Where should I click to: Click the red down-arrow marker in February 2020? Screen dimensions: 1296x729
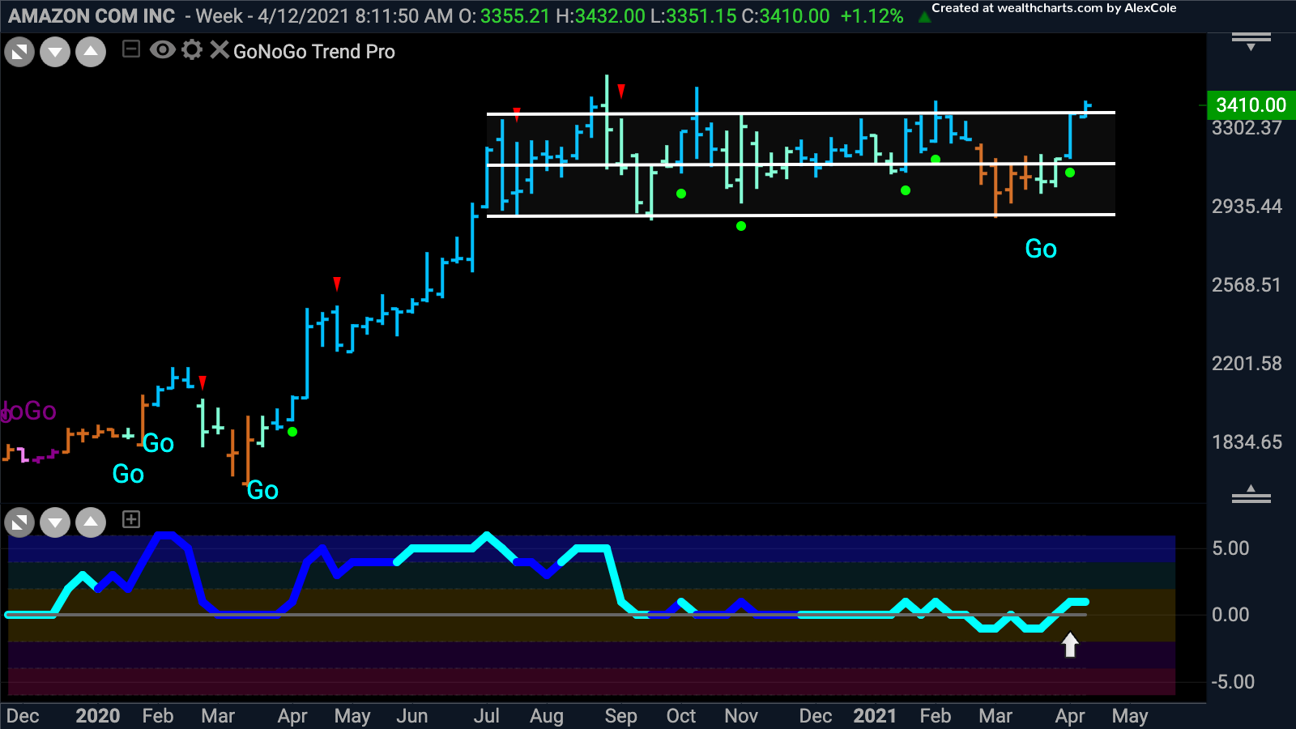point(202,382)
